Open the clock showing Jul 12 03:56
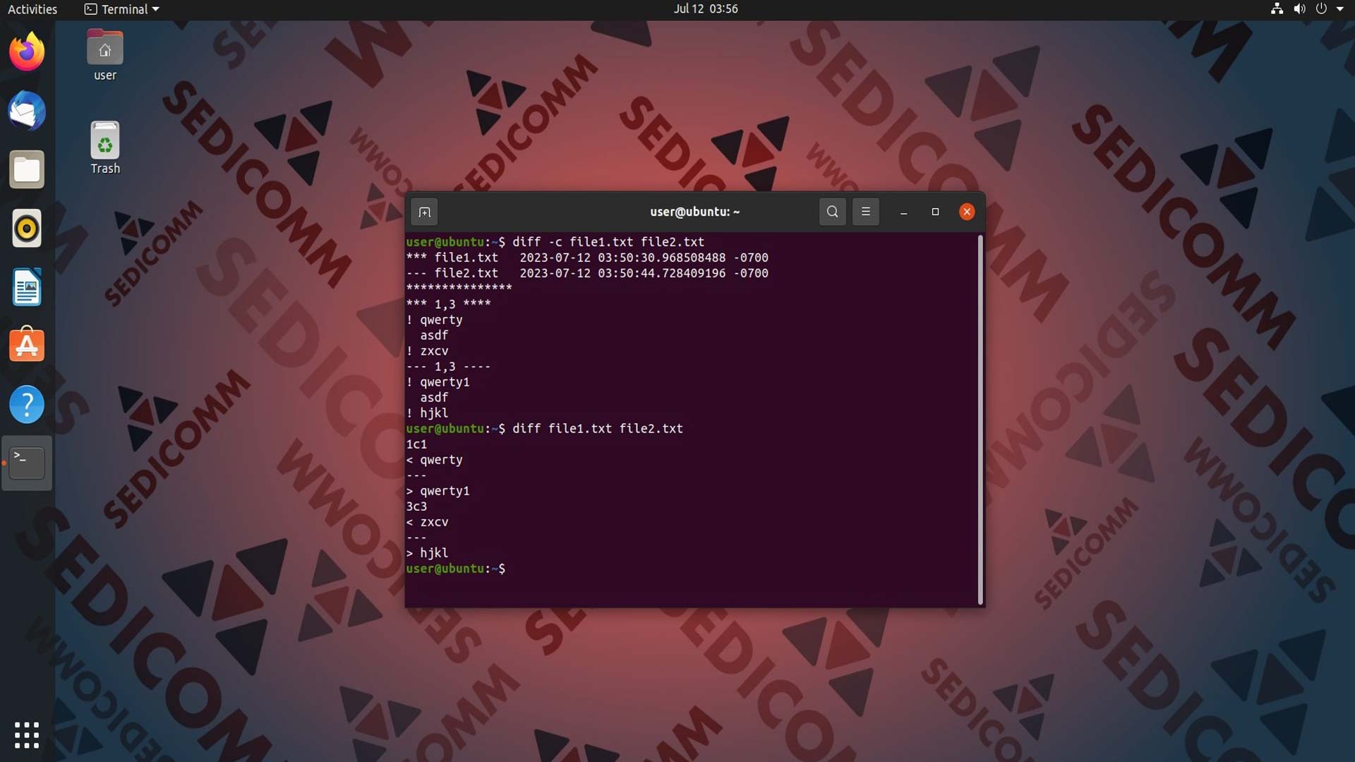This screenshot has height=762, width=1355. [x=706, y=9]
